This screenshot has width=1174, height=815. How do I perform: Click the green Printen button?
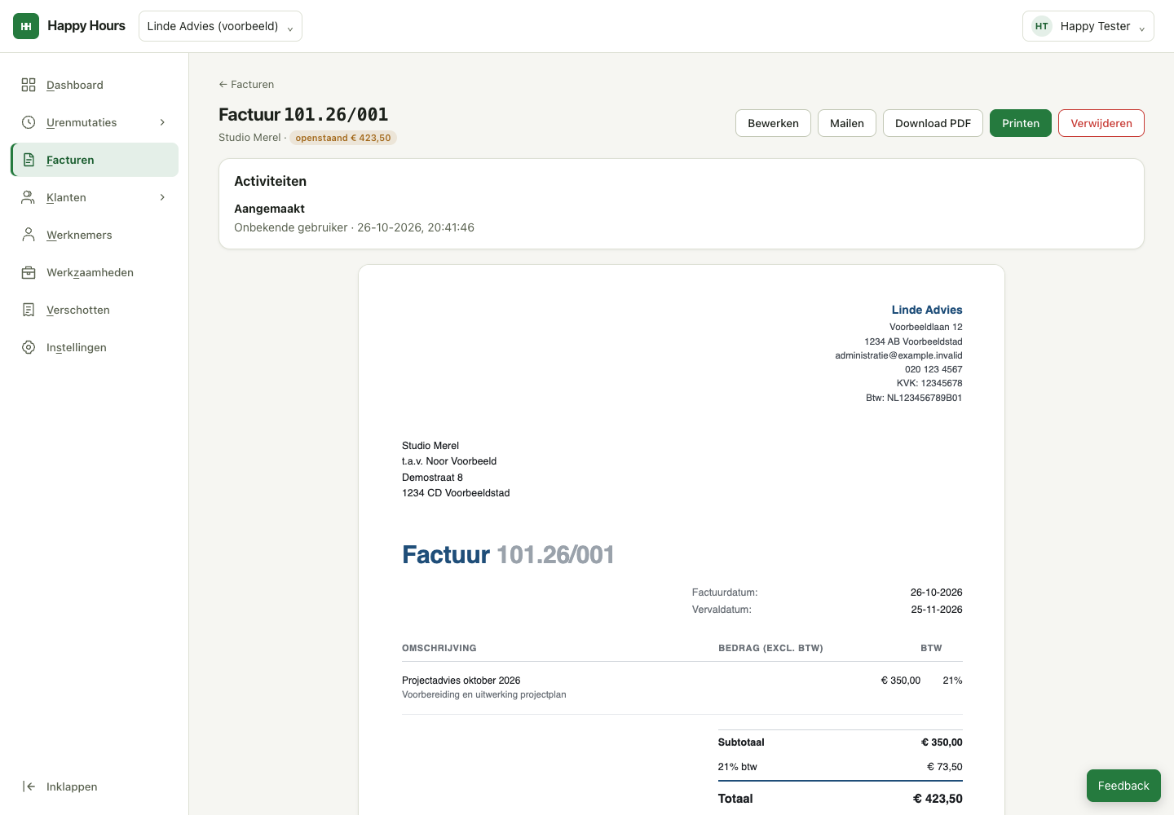pyautogui.click(x=1021, y=123)
